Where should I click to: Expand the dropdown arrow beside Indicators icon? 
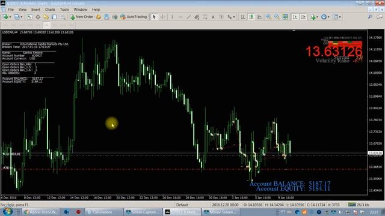click(x=317, y=17)
